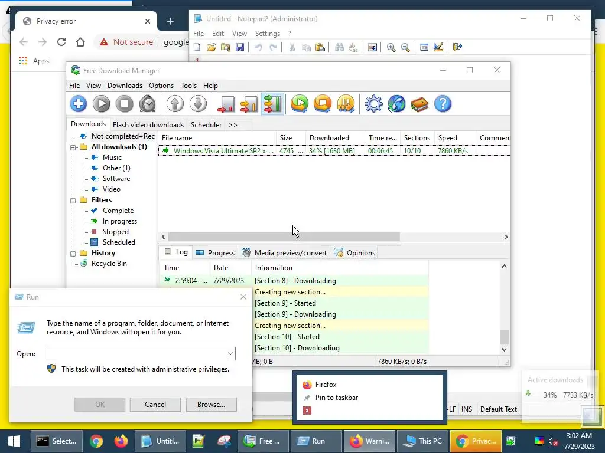Click Apps shortcut in Chrome bookmarks bar
Screen dimensions: 605x453
point(34,61)
